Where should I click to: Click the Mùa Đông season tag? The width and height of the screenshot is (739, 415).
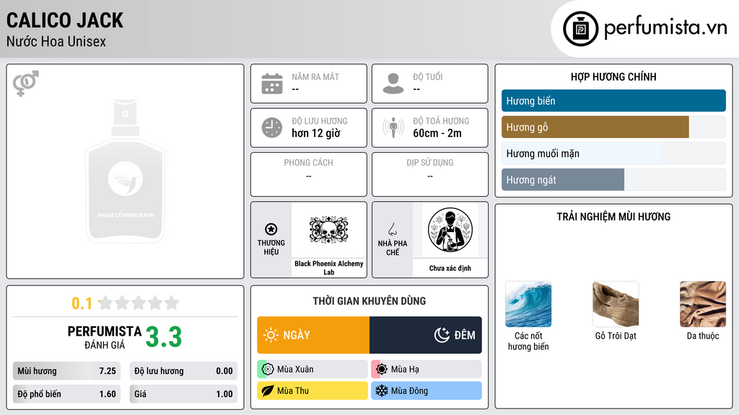pos(427,391)
